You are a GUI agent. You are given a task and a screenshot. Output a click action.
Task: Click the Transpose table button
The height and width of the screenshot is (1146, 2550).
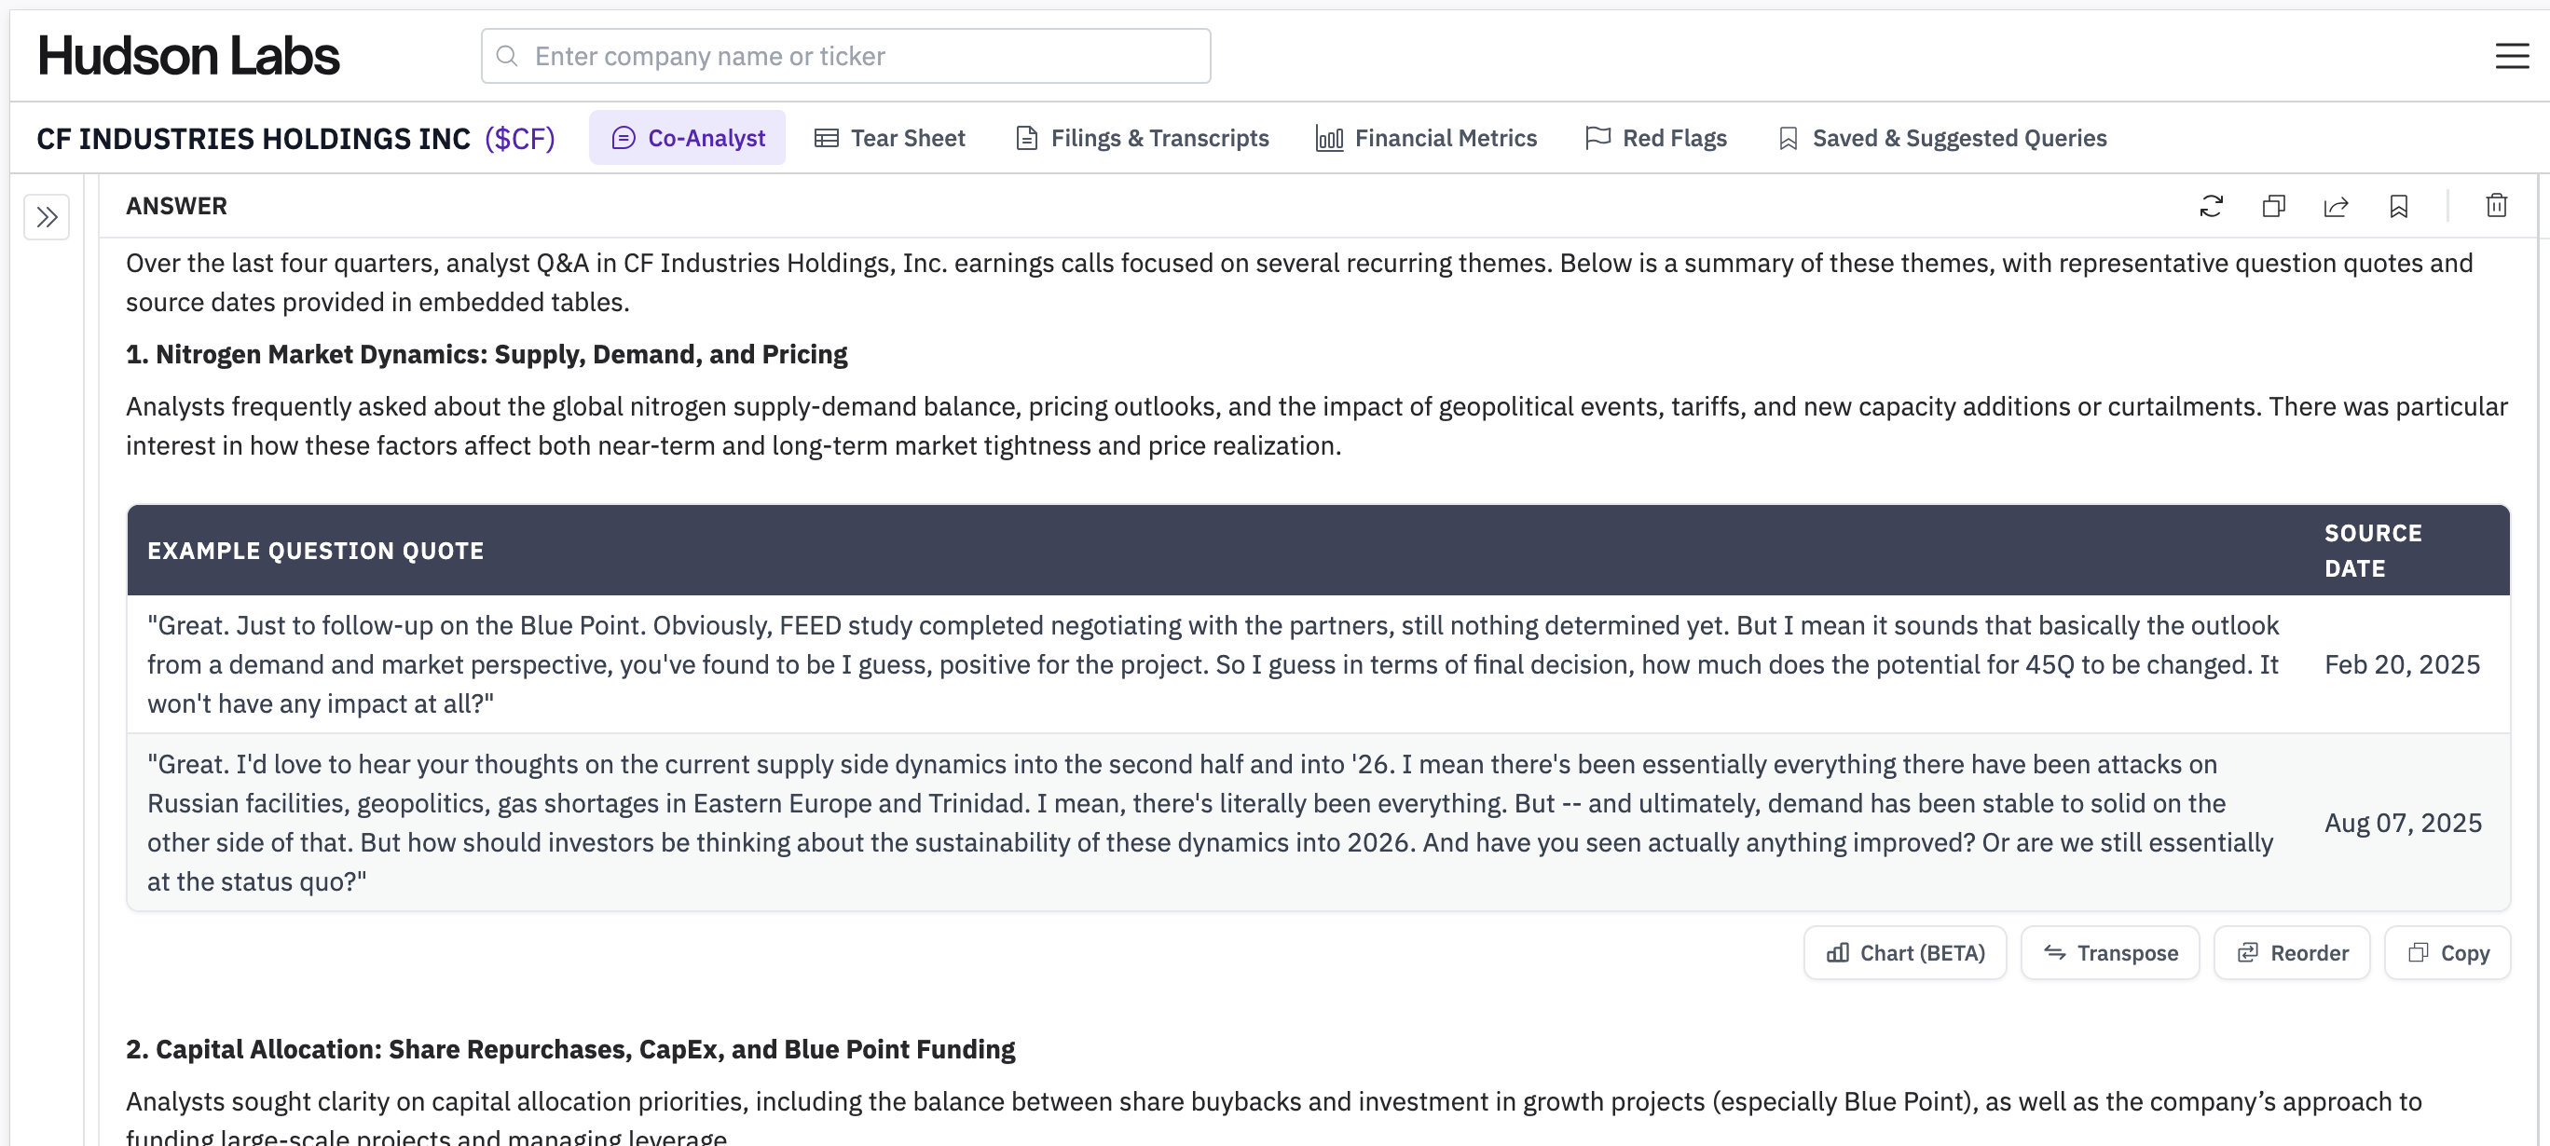pos(2109,952)
